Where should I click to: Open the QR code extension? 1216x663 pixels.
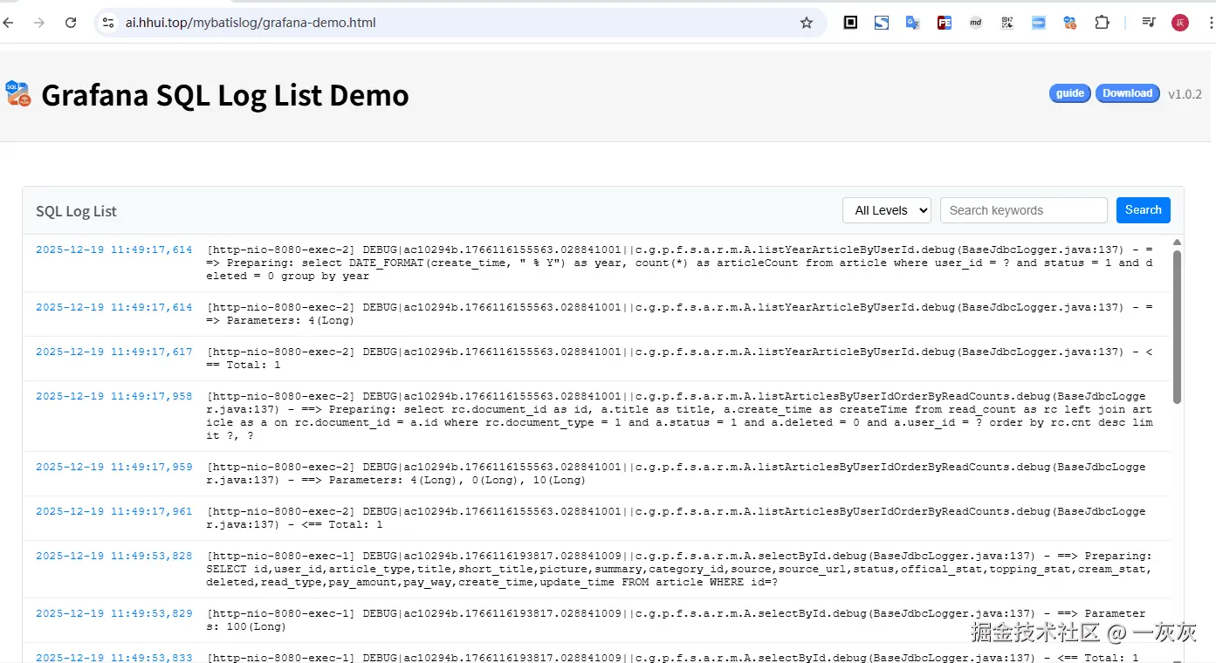1007,23
